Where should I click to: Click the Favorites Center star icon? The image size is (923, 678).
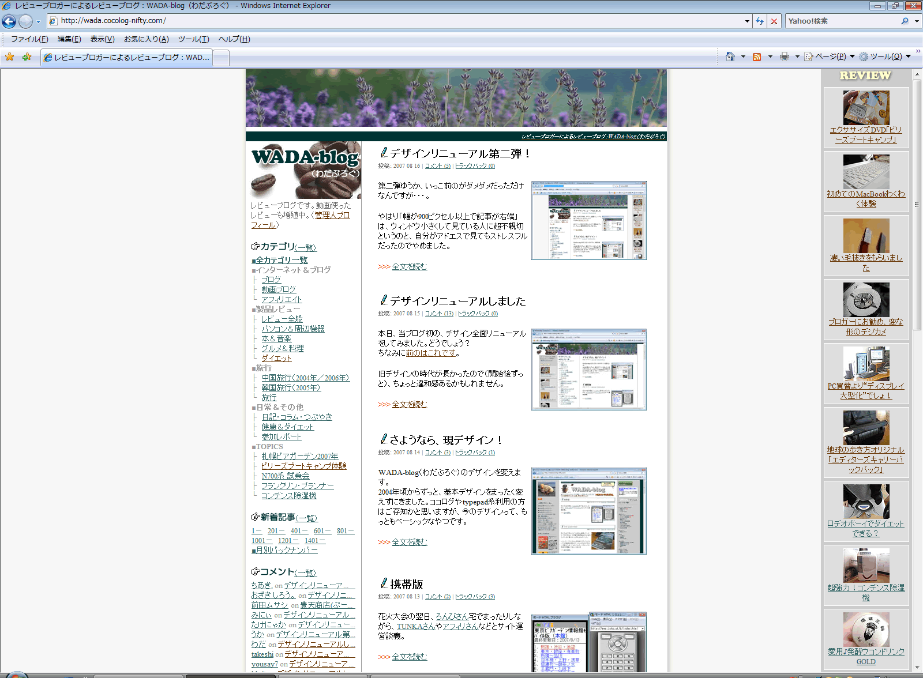10,56
